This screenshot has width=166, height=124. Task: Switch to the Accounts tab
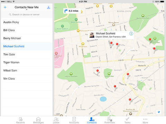pyautogui.click(x=74, y=120)
